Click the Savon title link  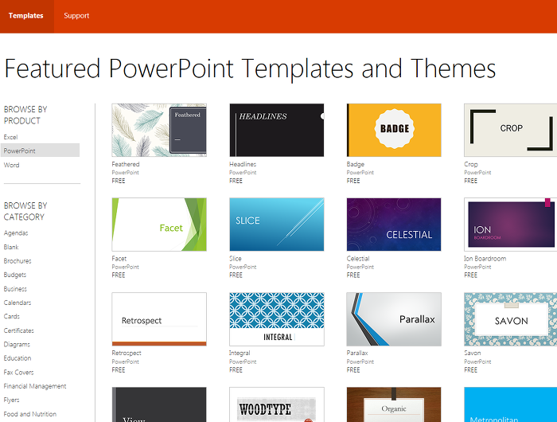tap(472, 353)
